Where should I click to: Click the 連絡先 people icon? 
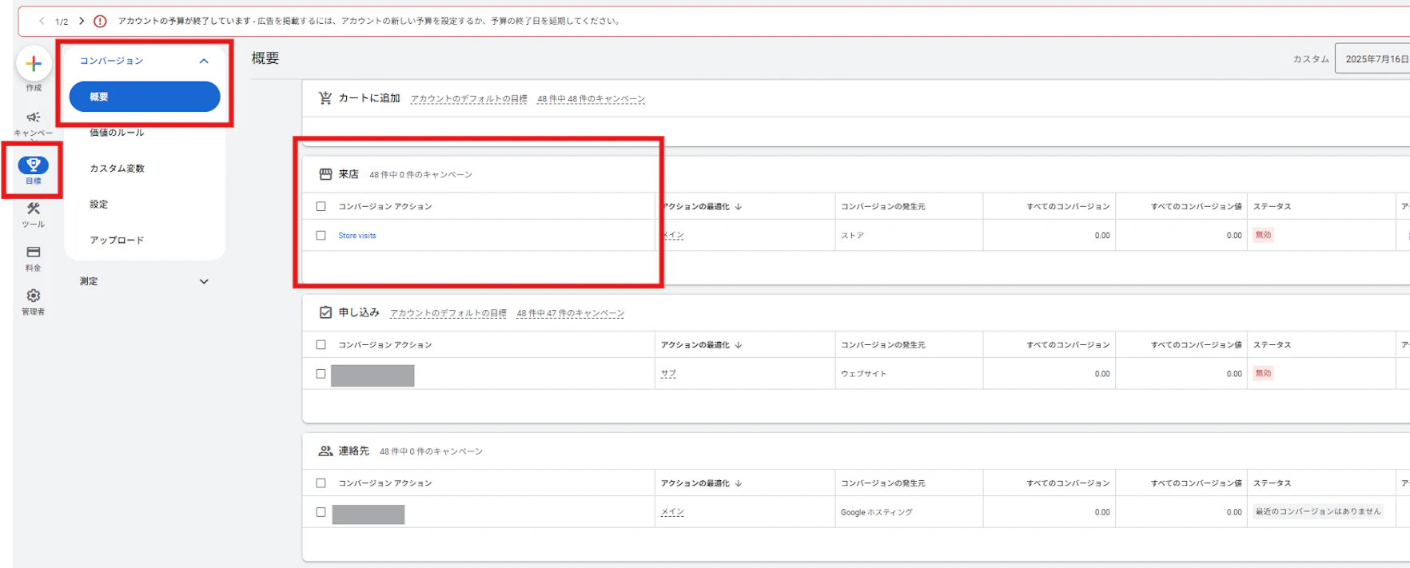(x=325, y=451)
